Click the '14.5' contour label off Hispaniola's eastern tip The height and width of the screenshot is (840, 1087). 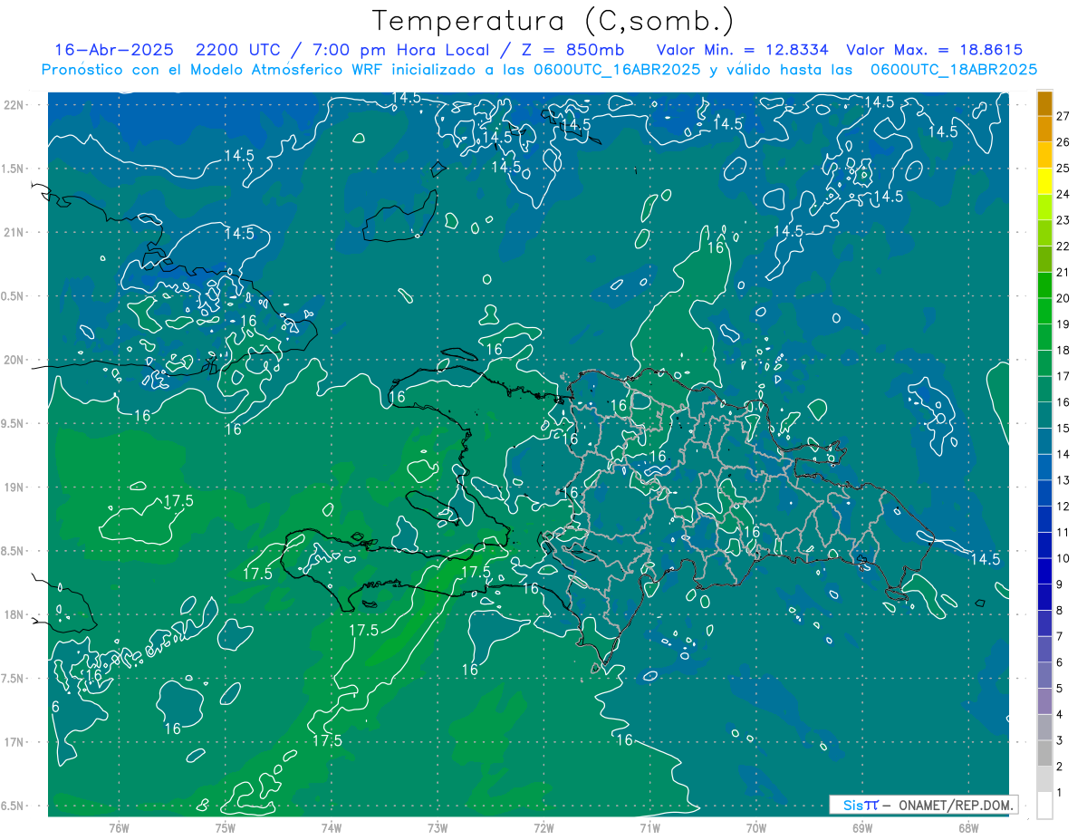click(x=986, y=560)
